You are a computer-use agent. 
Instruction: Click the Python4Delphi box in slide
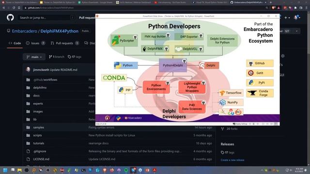173,65
